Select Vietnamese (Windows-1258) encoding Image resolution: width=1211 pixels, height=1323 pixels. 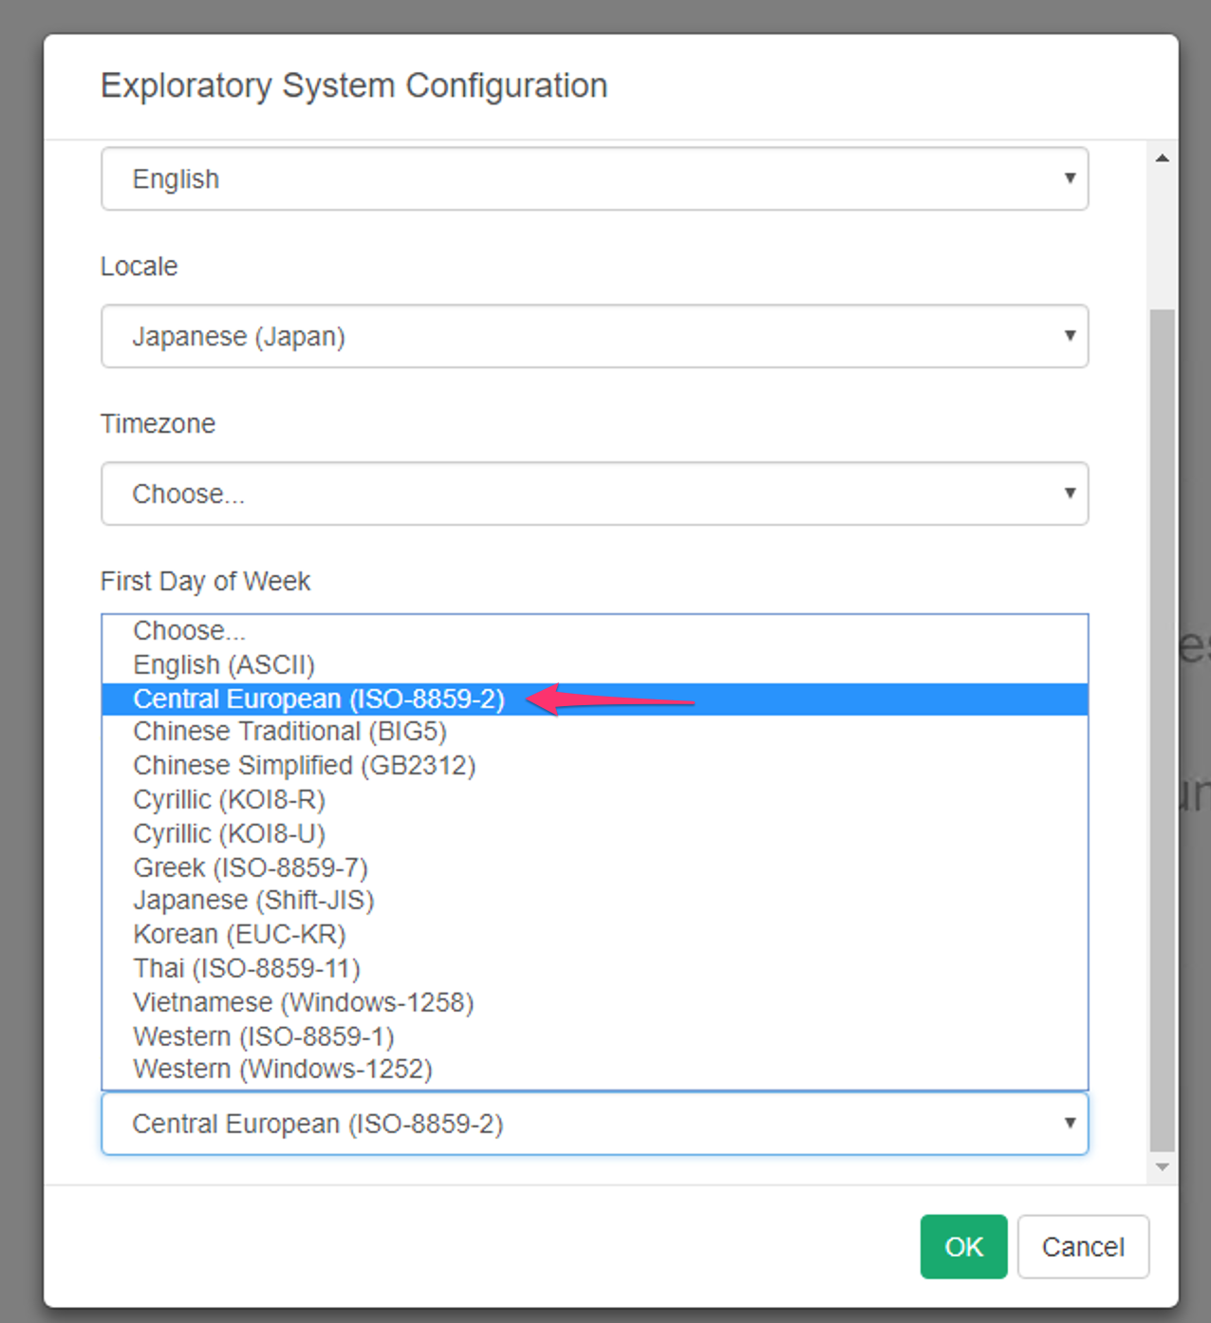pyautogui.click(x=303, y=1002)
